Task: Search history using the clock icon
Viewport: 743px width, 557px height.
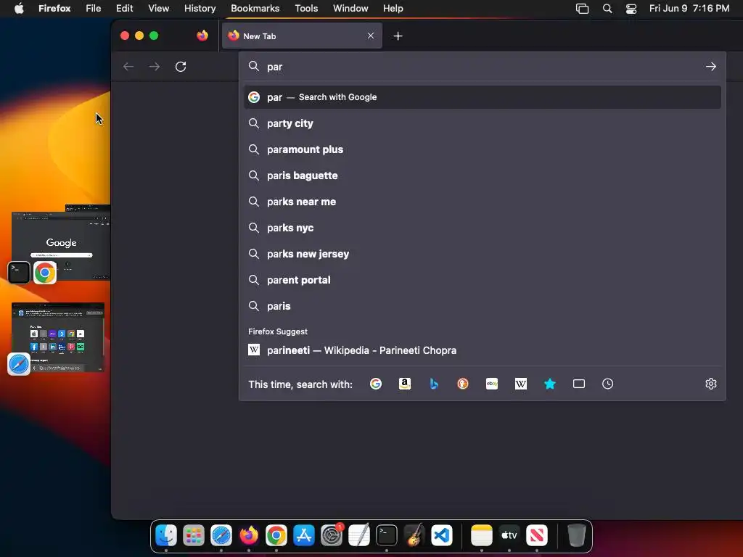Action: [x=607, y=384]
